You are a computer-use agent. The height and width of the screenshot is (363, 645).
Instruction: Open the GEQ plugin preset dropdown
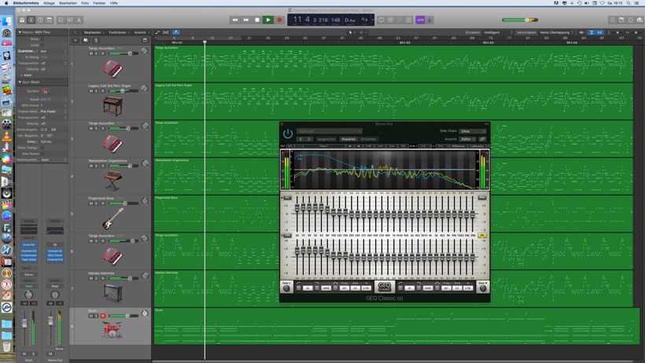(x=329, y=131)
